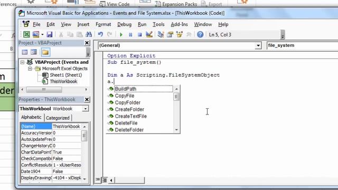This screenshot has width=338, height=190.
Task: Switch to Full Module View button
Action: (x=105, y=180)
